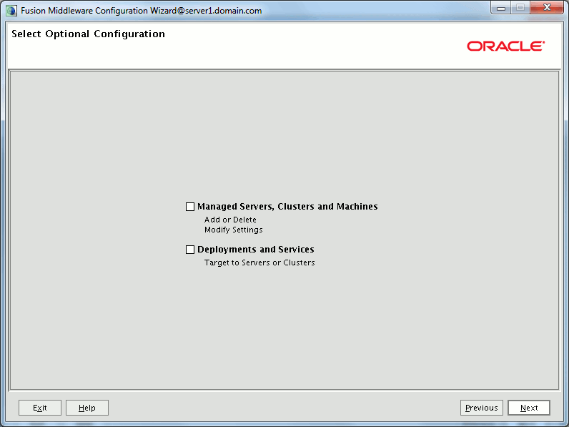Close the Fusion Middleware Configuration Wizard window
Viewport: 569px width, 427px height.
pyautogui.click(x=547, y=8)
